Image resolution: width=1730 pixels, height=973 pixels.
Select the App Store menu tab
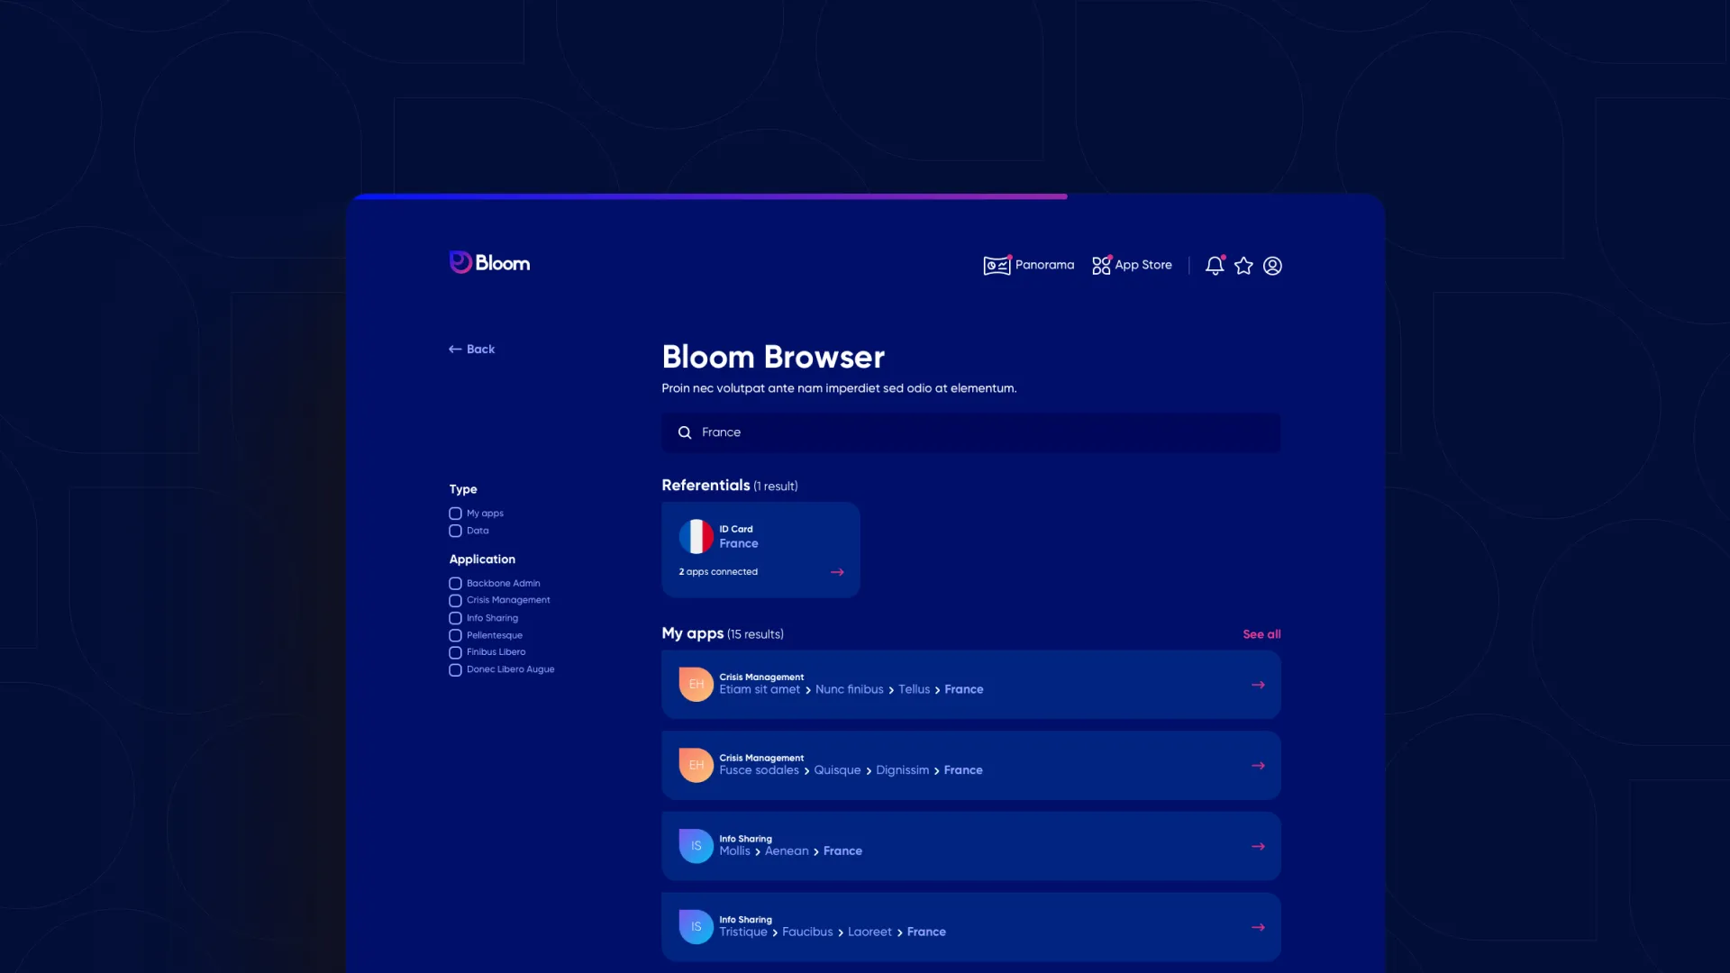click(1130, 264)
